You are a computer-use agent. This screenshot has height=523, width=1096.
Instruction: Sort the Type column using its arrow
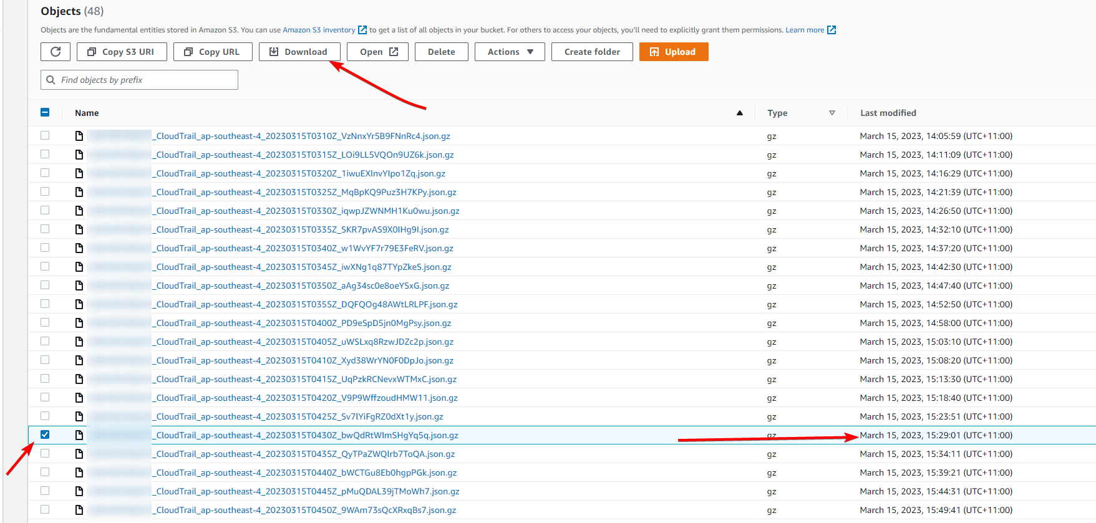[832, 113]
